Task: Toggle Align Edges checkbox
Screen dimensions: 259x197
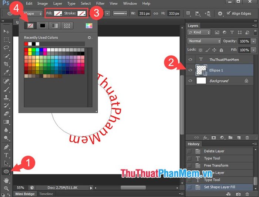Action: tap(228, 13)
